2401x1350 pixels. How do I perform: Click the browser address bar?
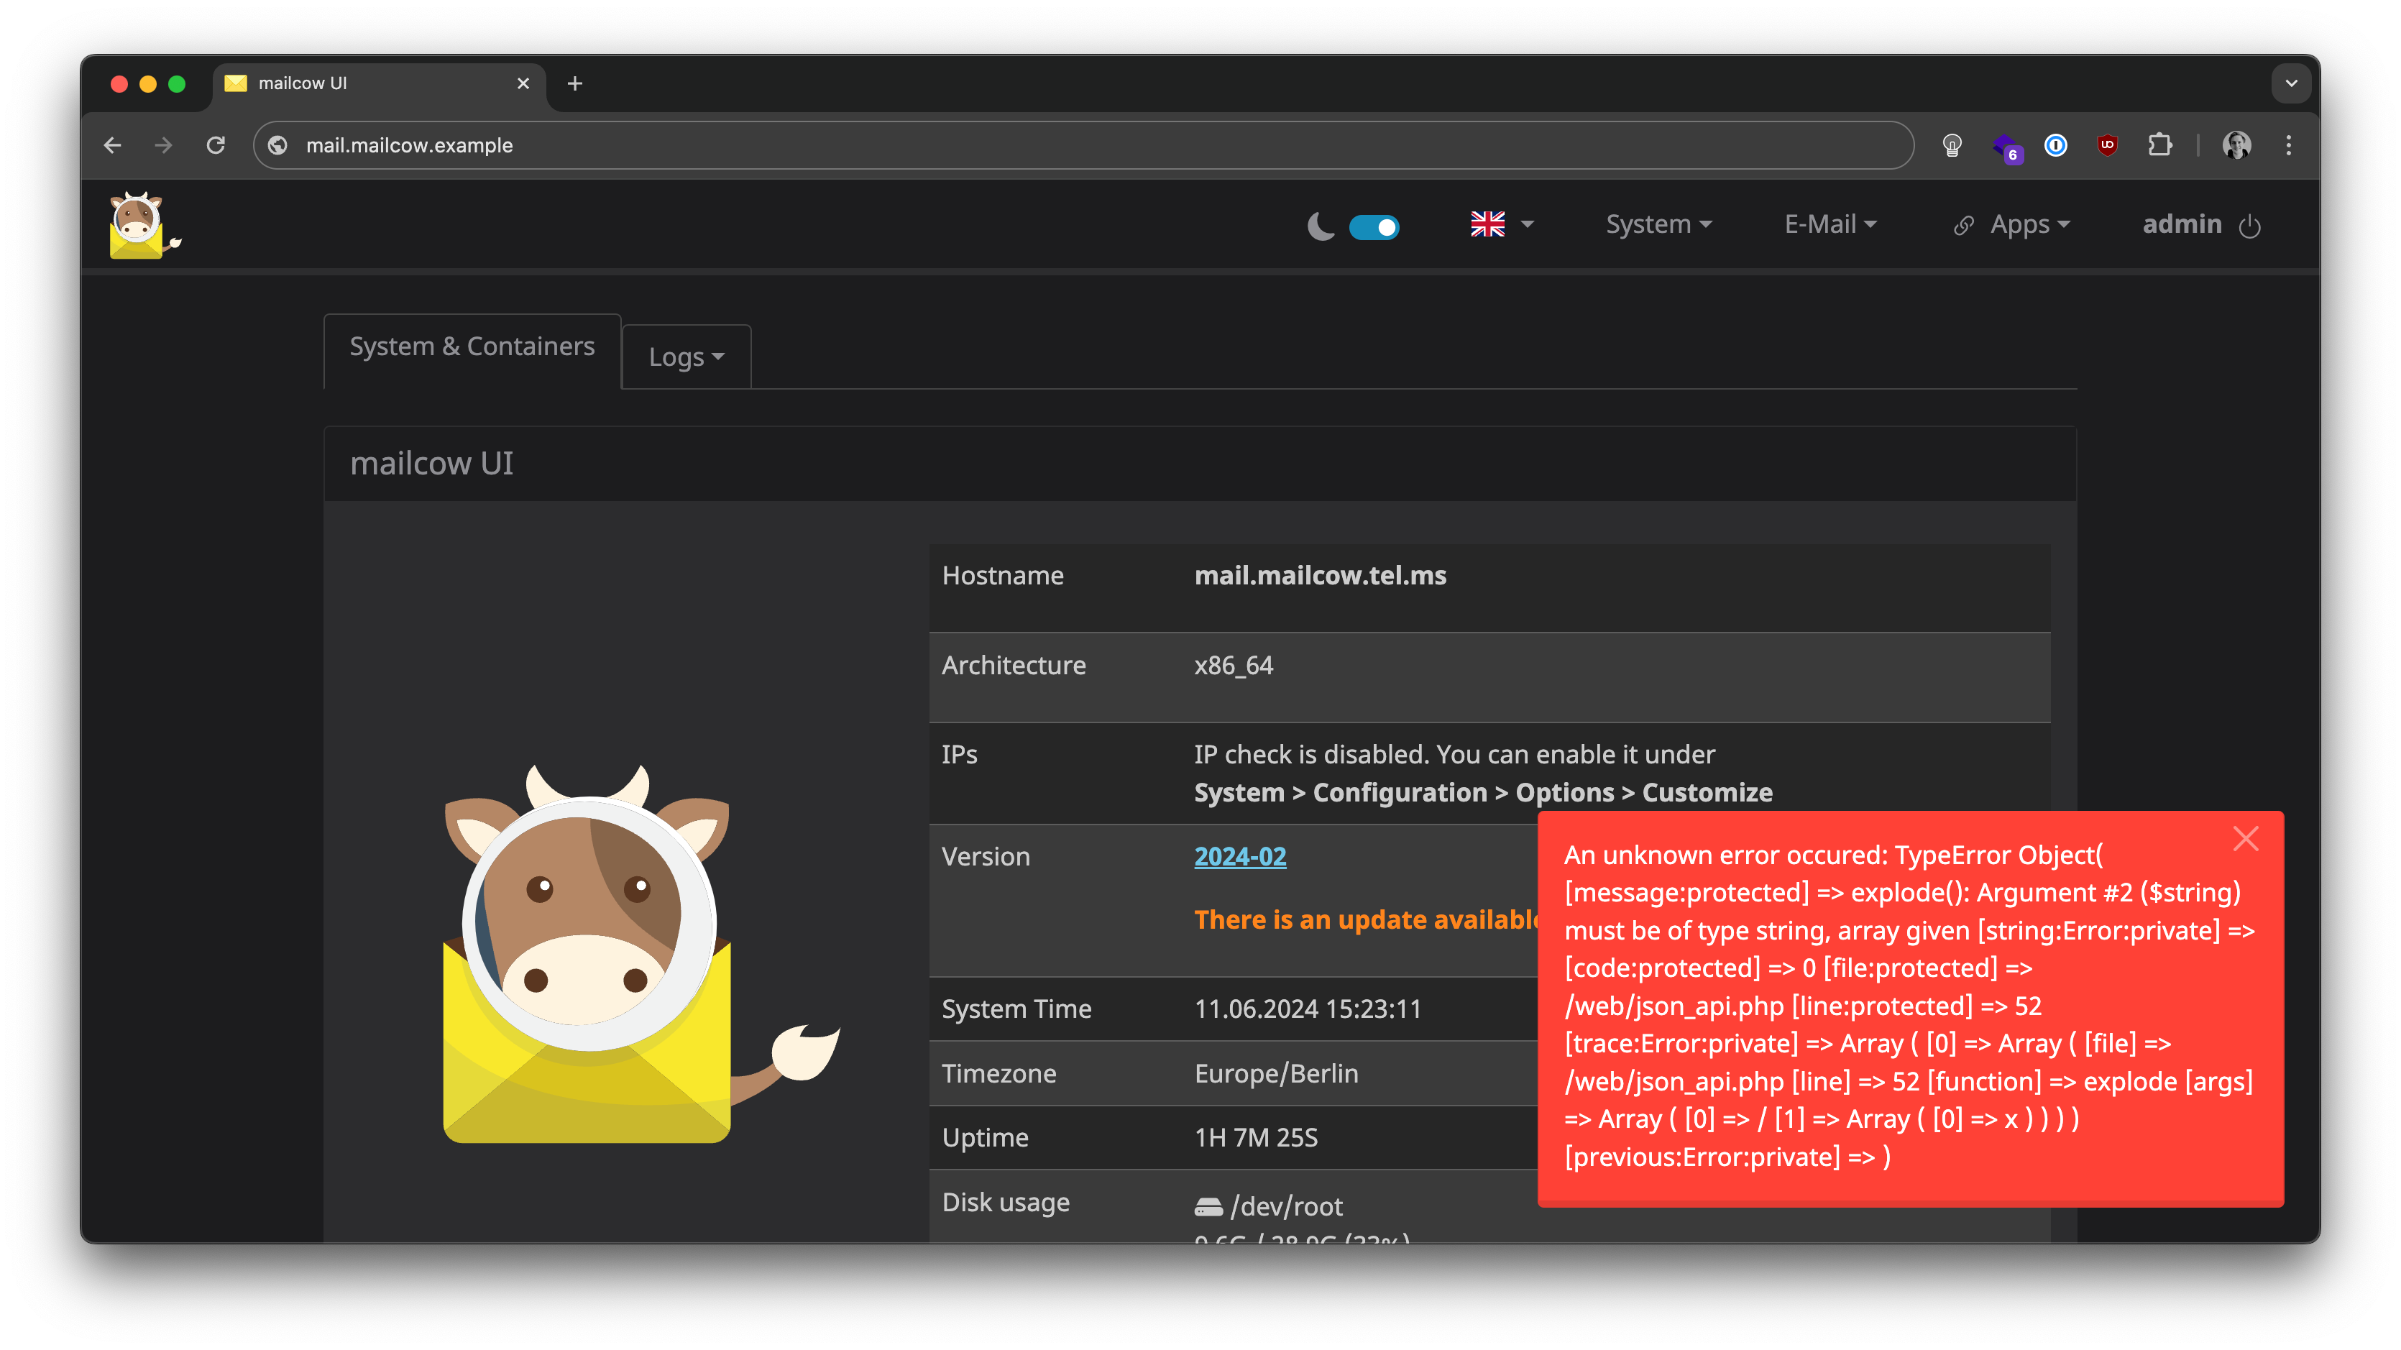[x=1081, y=144]
